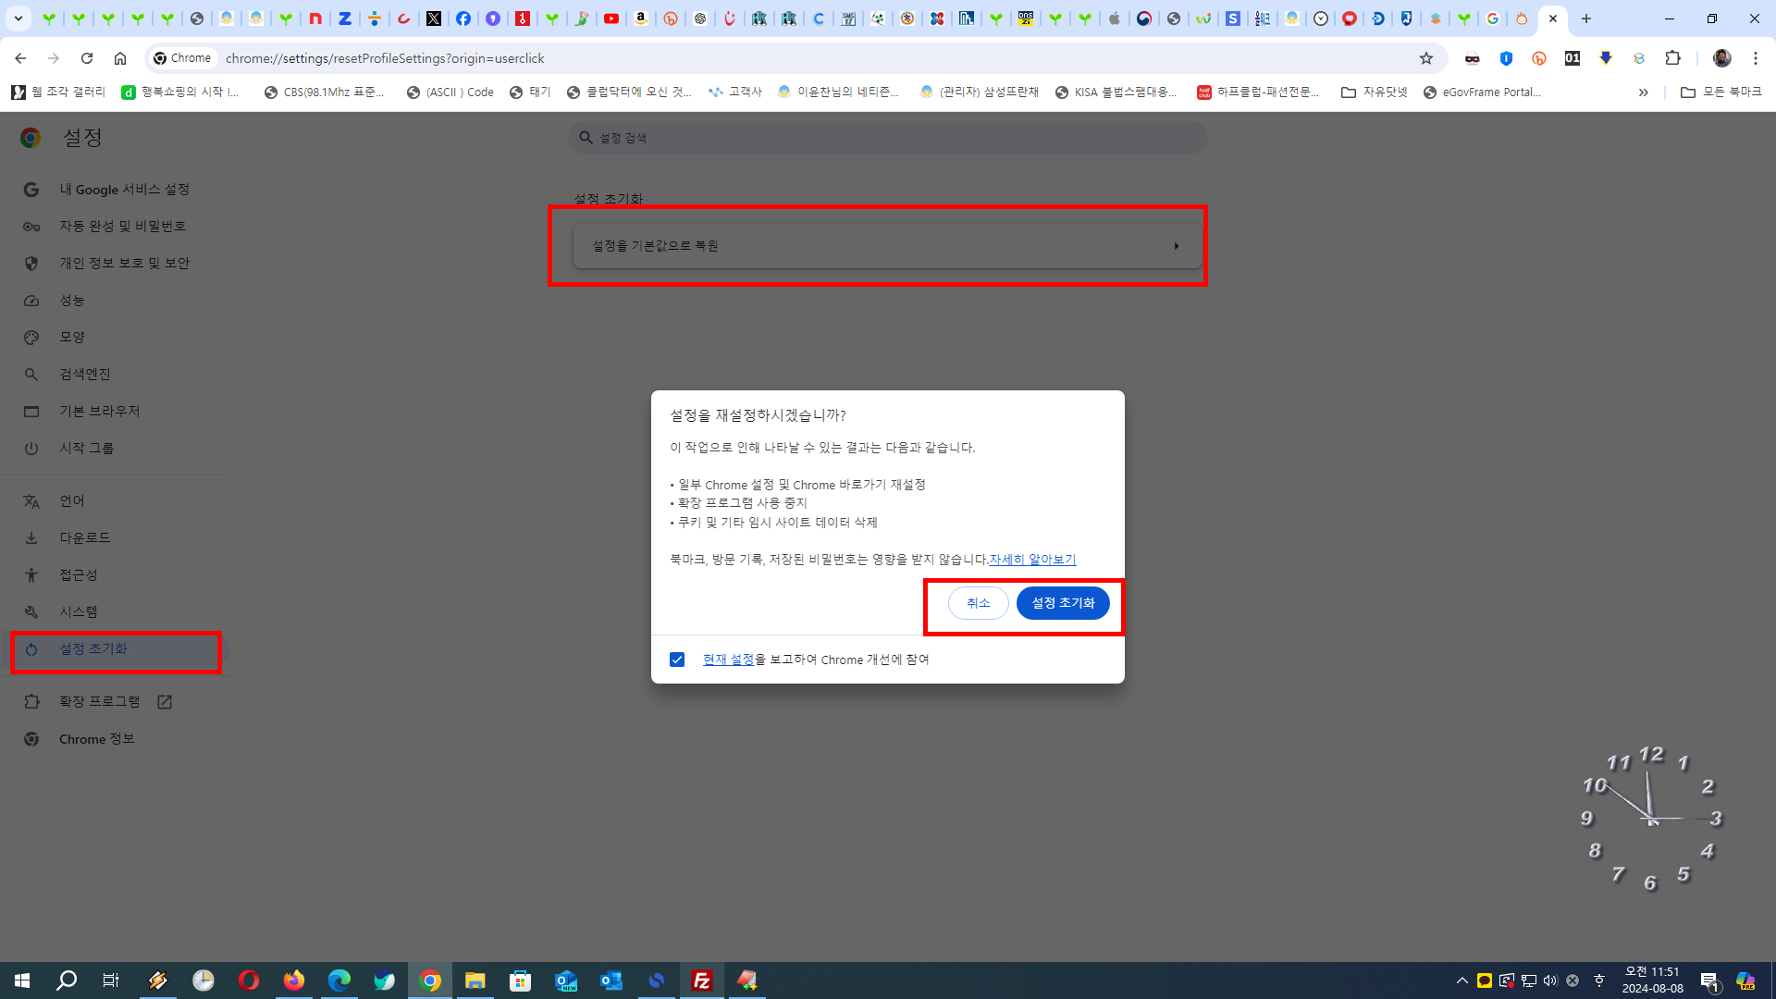The height and width of the screenshot is (999, 1776).
Task: Uncheck the report current settings checkbox
Action: [x=677, y=660]
